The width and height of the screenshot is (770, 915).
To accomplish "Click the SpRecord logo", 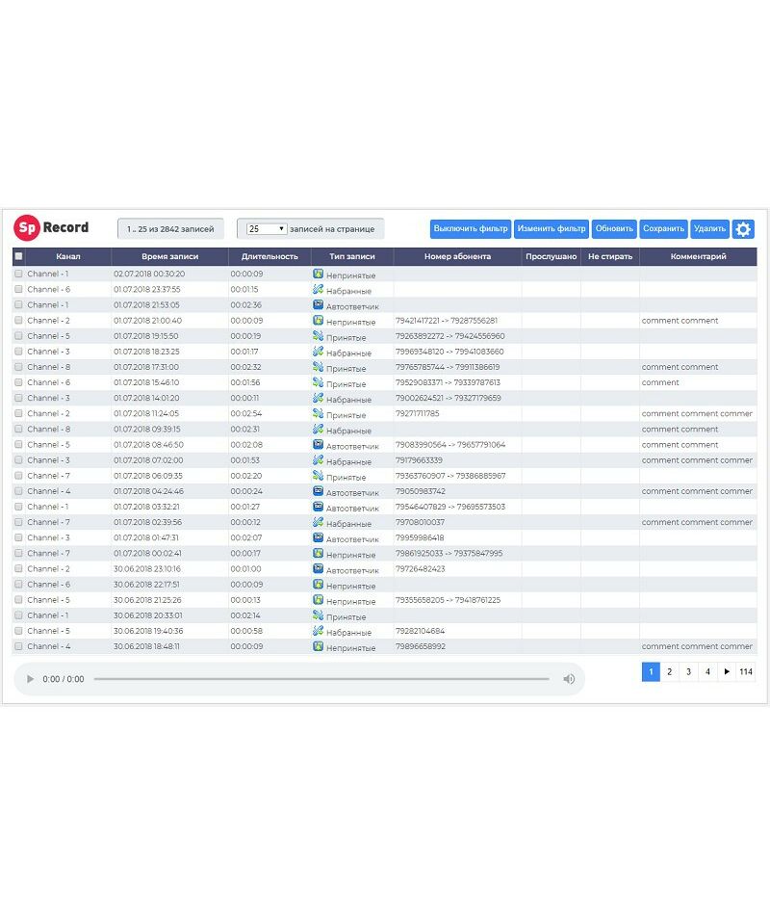I will (52, 228).
